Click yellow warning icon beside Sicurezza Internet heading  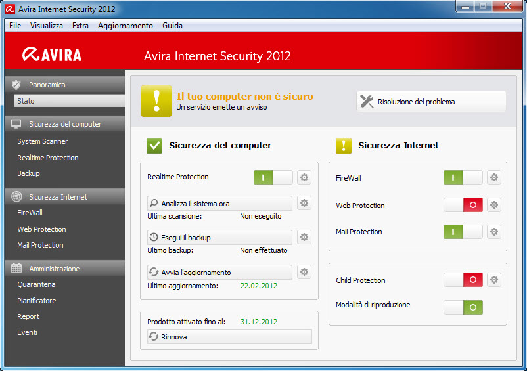(344, 146)
